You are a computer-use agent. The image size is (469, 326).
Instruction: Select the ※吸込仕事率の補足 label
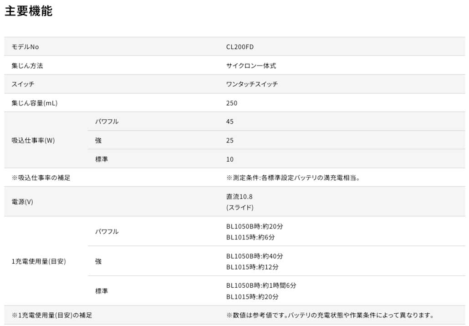pyautogui.click(x=41, y=178)
